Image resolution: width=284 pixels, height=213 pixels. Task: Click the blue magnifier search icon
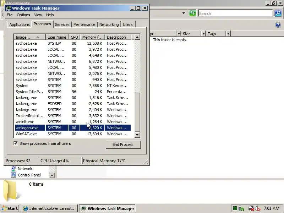(x=278, y=13)
